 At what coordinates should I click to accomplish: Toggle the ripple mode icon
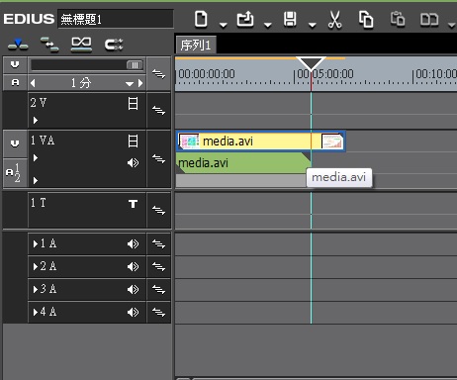click(x=81, y=45)
